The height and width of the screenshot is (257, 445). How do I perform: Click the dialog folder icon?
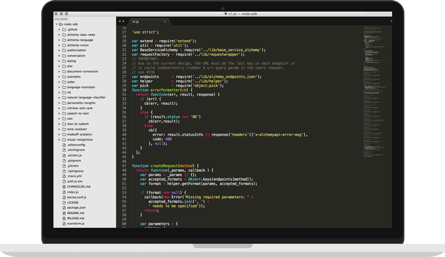[64, 61]
